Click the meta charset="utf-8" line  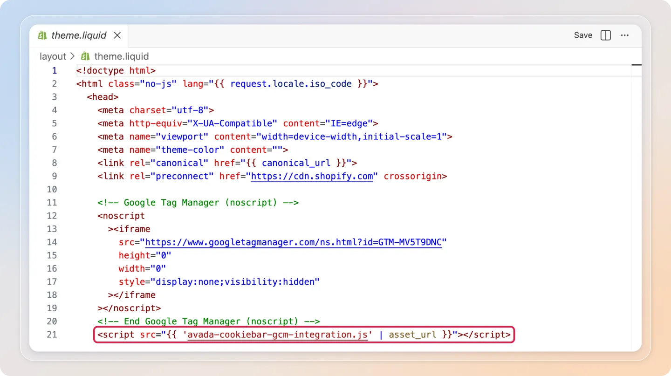[156, 110]
